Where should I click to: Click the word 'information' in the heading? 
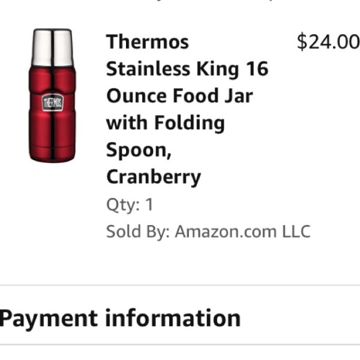point(173,318)
